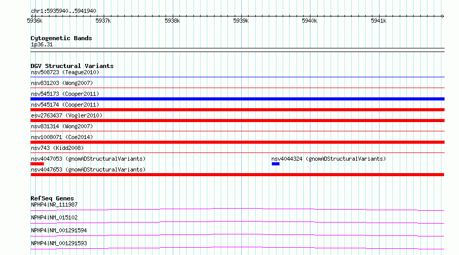
Task: Open variant nsv545174 (Cooper2011) label
Action: pos(65,105)
